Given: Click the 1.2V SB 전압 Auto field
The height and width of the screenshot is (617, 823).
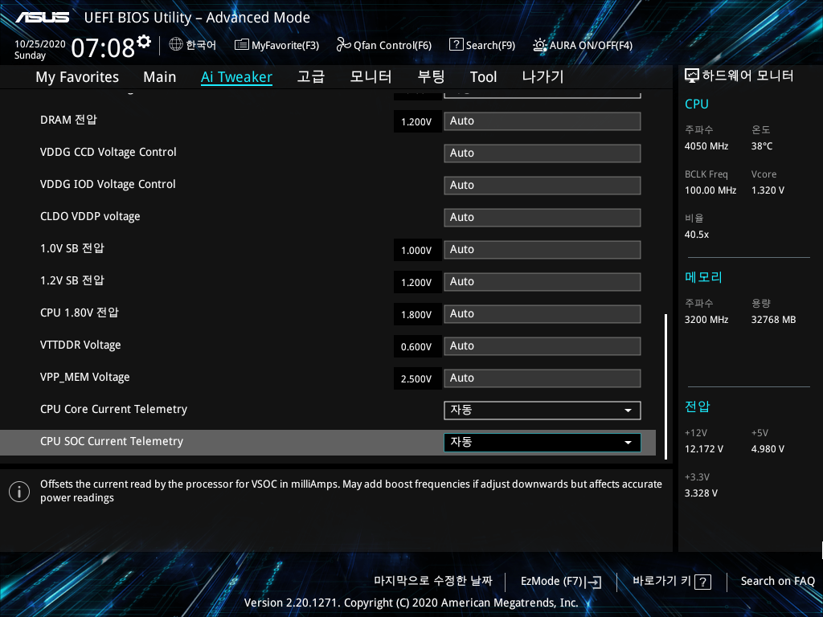Looking at the screenshot, I should point(543,282).
